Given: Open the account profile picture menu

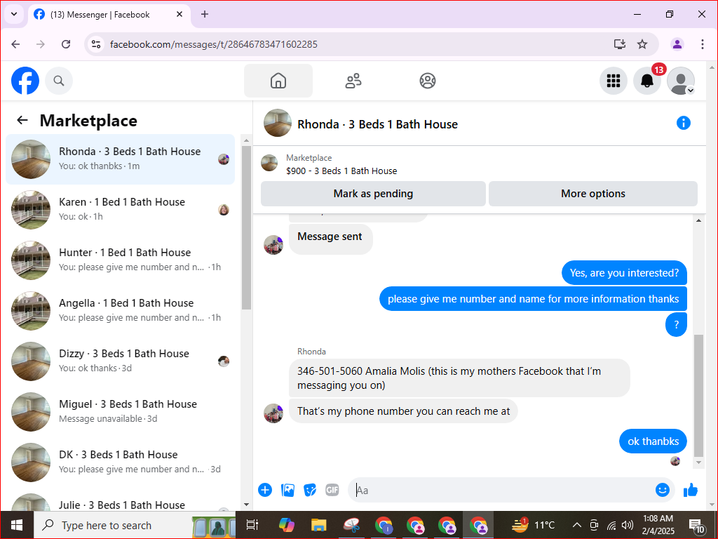Looking at the screenshot, I should [681, 81].
